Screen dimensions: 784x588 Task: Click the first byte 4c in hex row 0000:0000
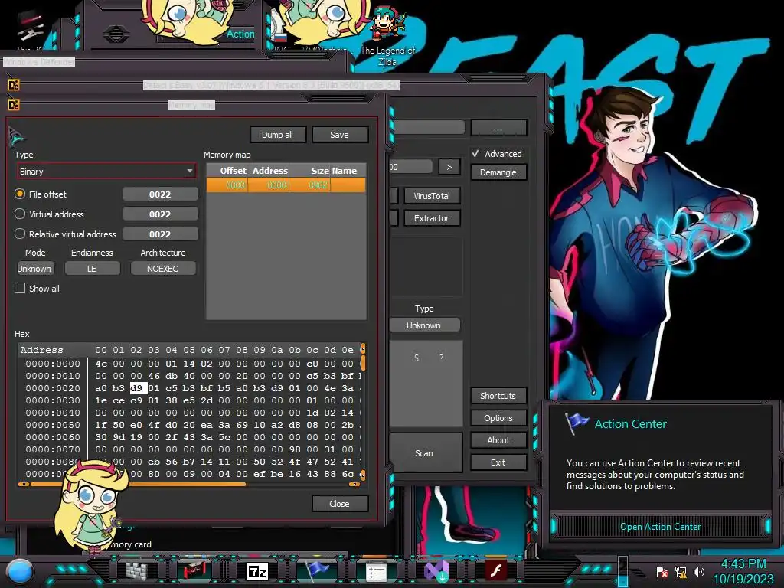(101, 364)
